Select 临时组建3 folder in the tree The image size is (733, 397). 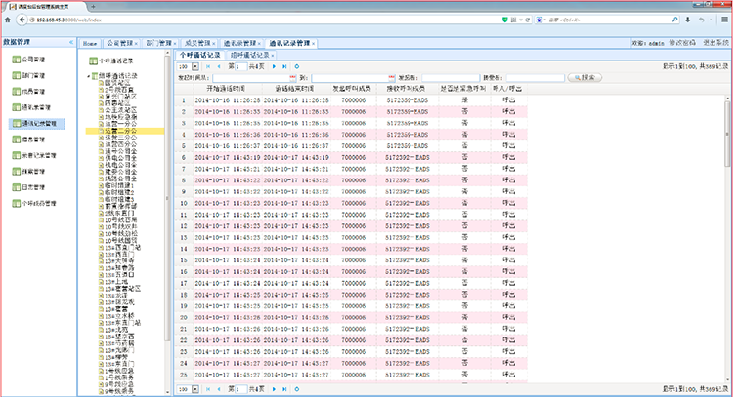click(x=116, y=199)
